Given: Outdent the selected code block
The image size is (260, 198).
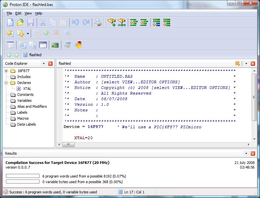Looking at the screenshot, I should [x=144, y=22].
